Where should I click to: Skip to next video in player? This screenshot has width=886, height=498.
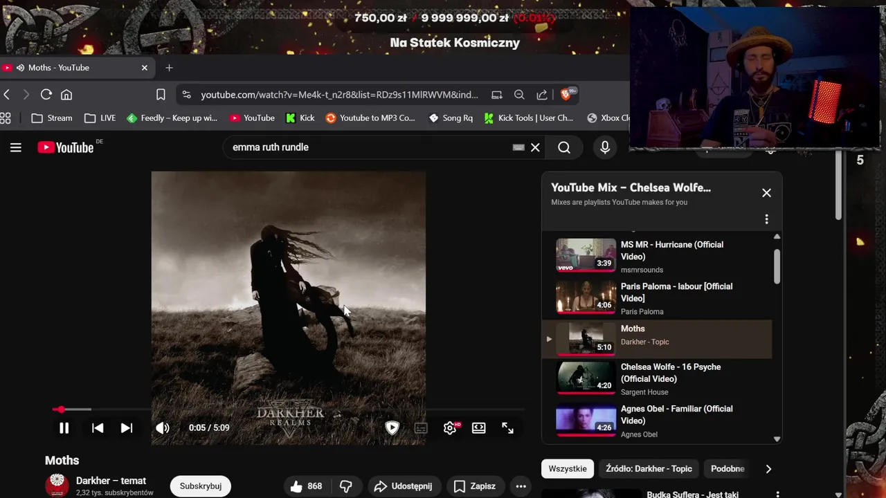127,428
